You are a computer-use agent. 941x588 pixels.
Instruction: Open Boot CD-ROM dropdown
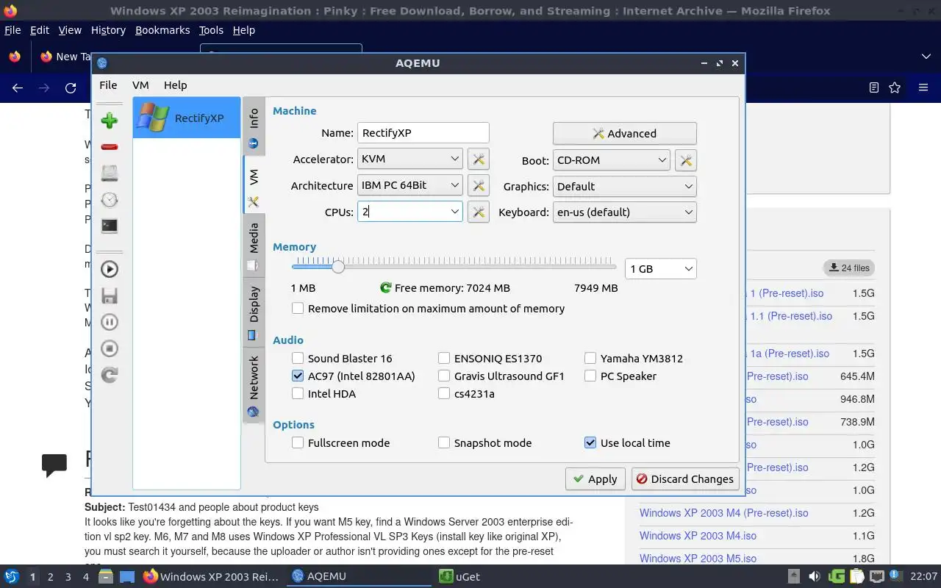pos(611,160)
